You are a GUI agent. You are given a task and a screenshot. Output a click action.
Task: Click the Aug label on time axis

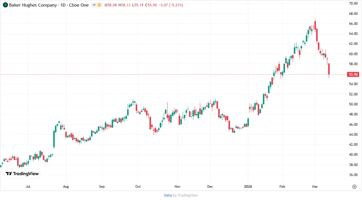coord(66,186)
